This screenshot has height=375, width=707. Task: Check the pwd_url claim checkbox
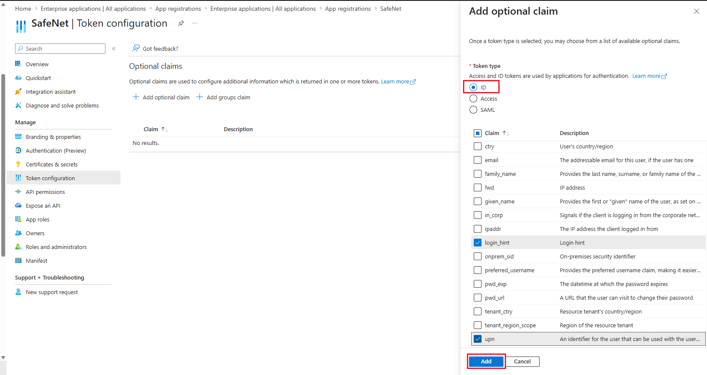click(478, 298)
